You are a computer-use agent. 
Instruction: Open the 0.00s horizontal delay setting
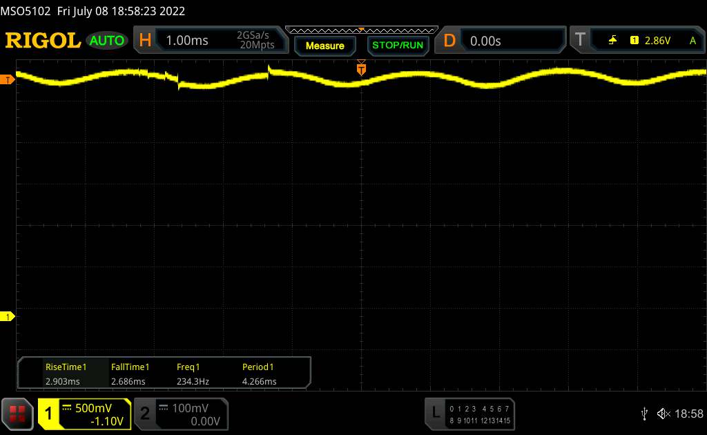coord(486,41)
